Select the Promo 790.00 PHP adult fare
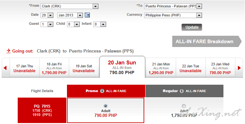Viewport: 245px width, 124px height. (106, 106)
